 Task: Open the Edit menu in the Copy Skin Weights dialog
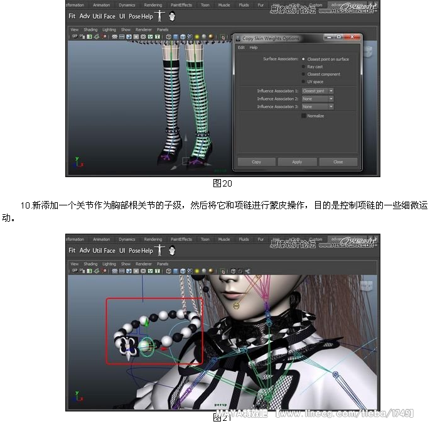point(241,48)
